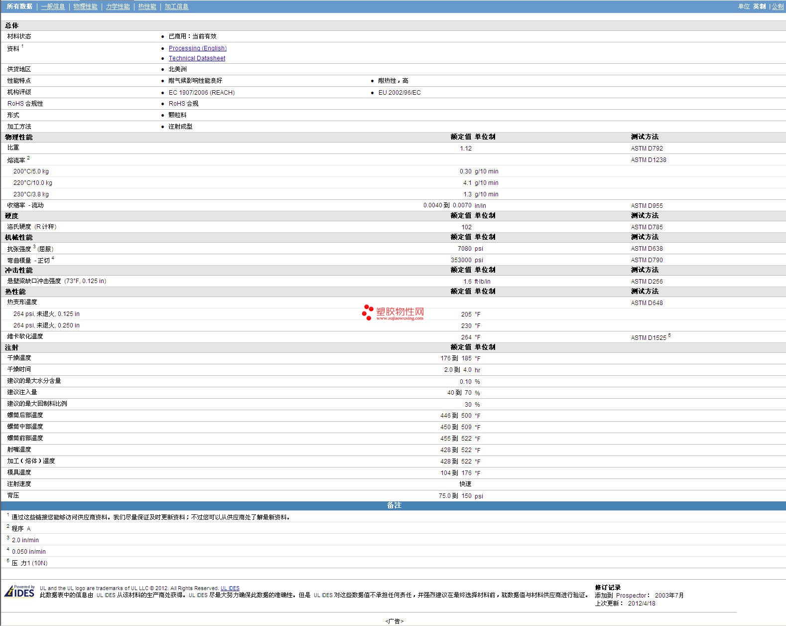The width and height of the screenshot is (786, 626).
Task: Switch units to 公制
Action: pyautogui.click(x=778, y=6)
